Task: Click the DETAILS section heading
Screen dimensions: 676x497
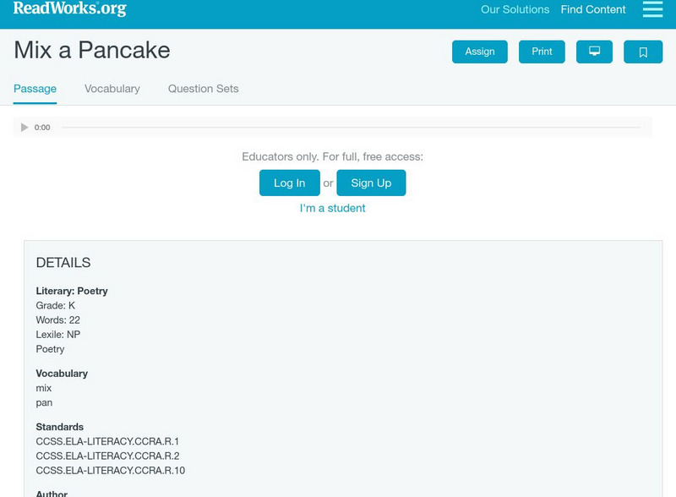Action: (x=63, y=262)
